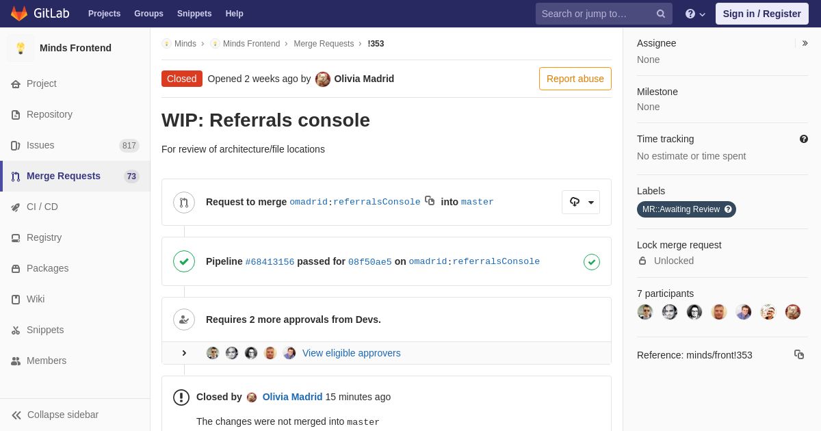Open Members in the sidebar
The image size is (821, 431).
75,361
